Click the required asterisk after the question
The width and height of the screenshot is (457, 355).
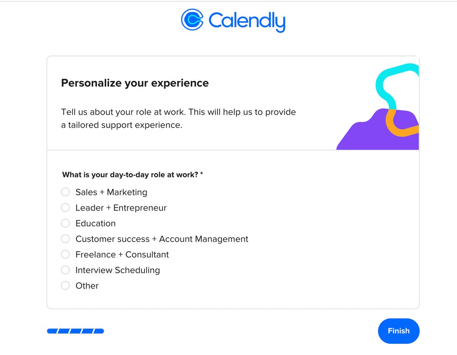pos(202,173)
